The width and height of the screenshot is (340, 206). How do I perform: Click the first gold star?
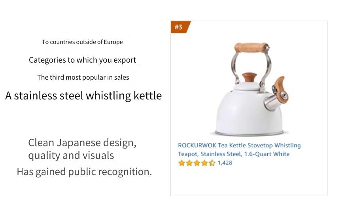182,163
